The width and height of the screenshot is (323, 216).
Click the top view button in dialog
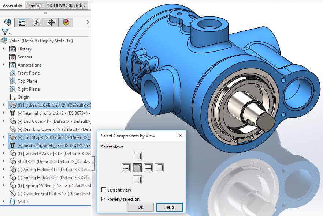[137, 156]
